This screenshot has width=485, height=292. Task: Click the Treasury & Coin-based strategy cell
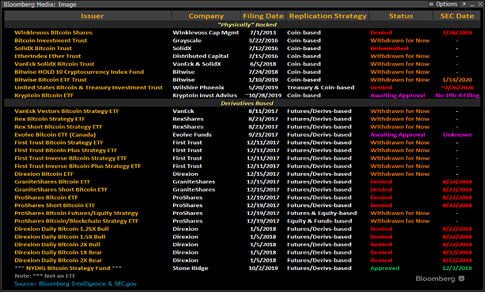coord(320,88)
